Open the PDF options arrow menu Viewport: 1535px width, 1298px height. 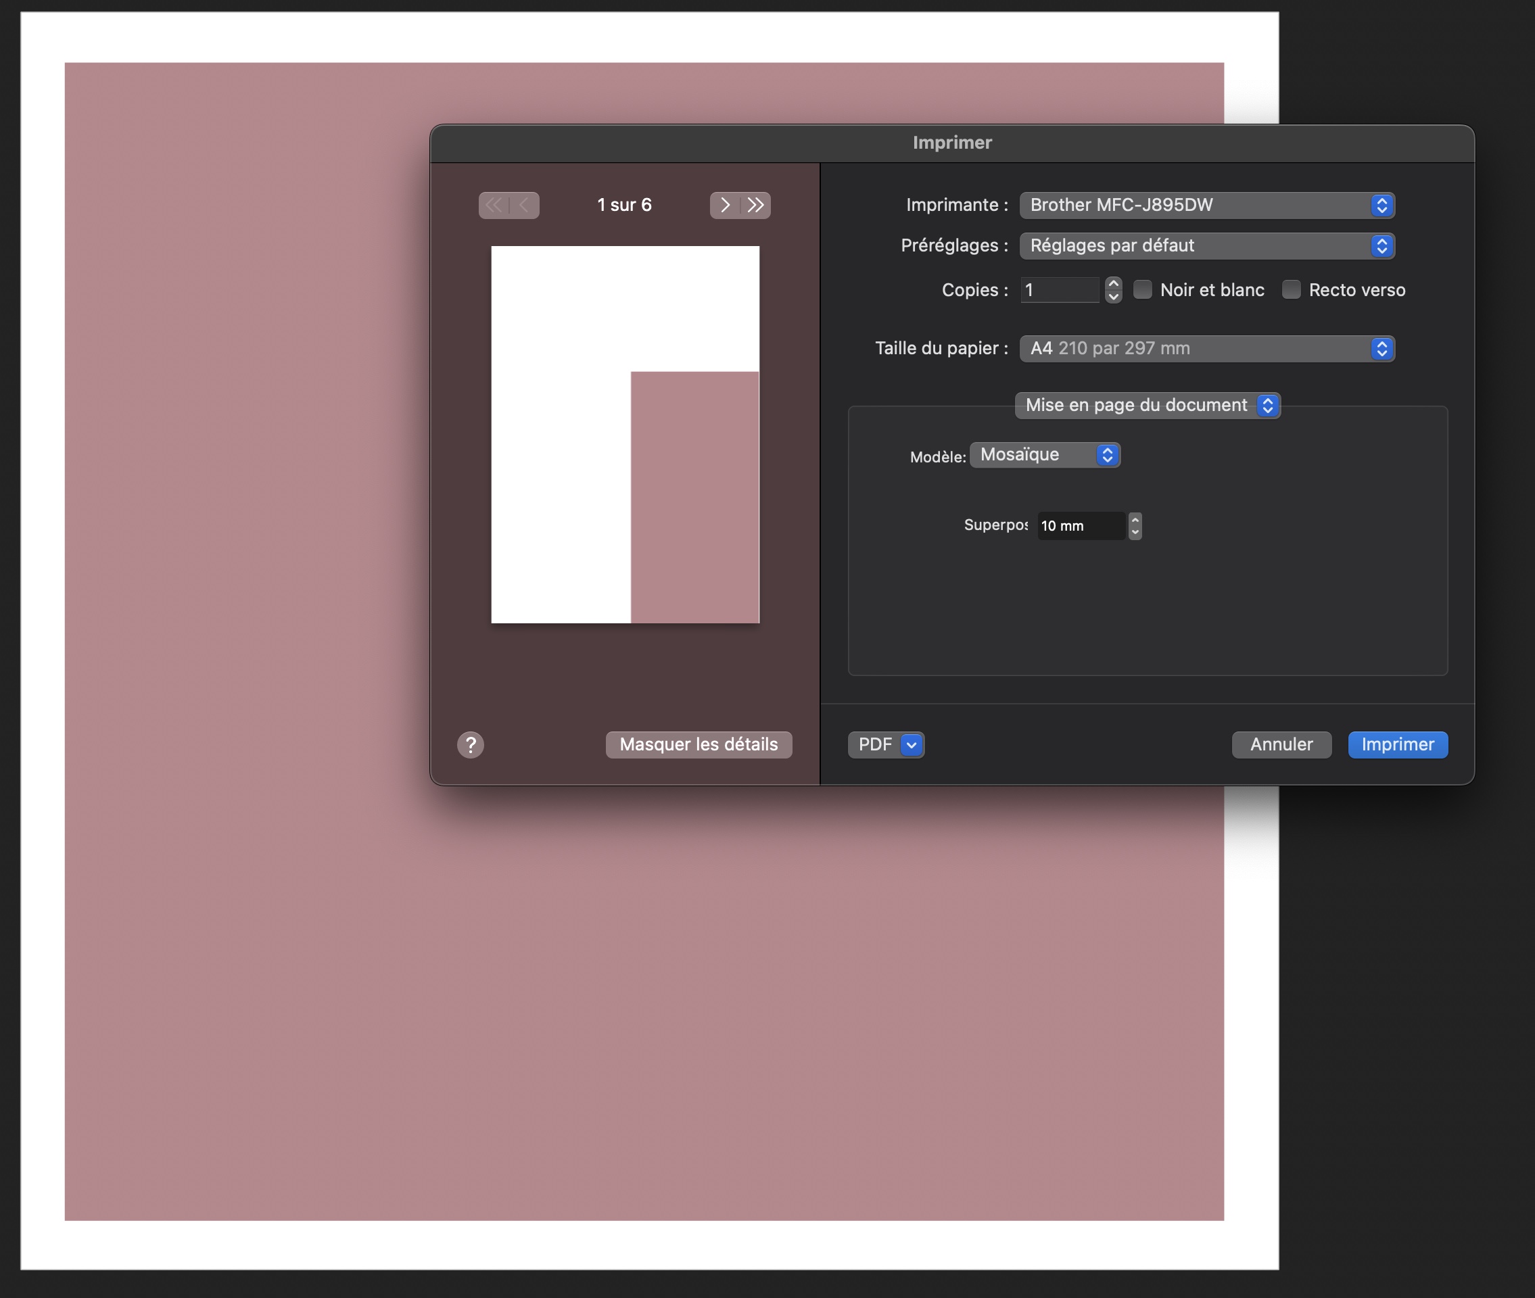912,744
